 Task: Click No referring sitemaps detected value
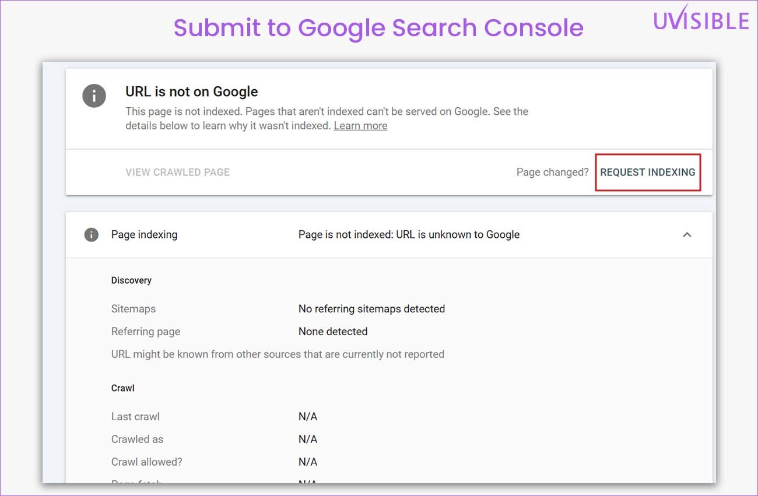371,309
